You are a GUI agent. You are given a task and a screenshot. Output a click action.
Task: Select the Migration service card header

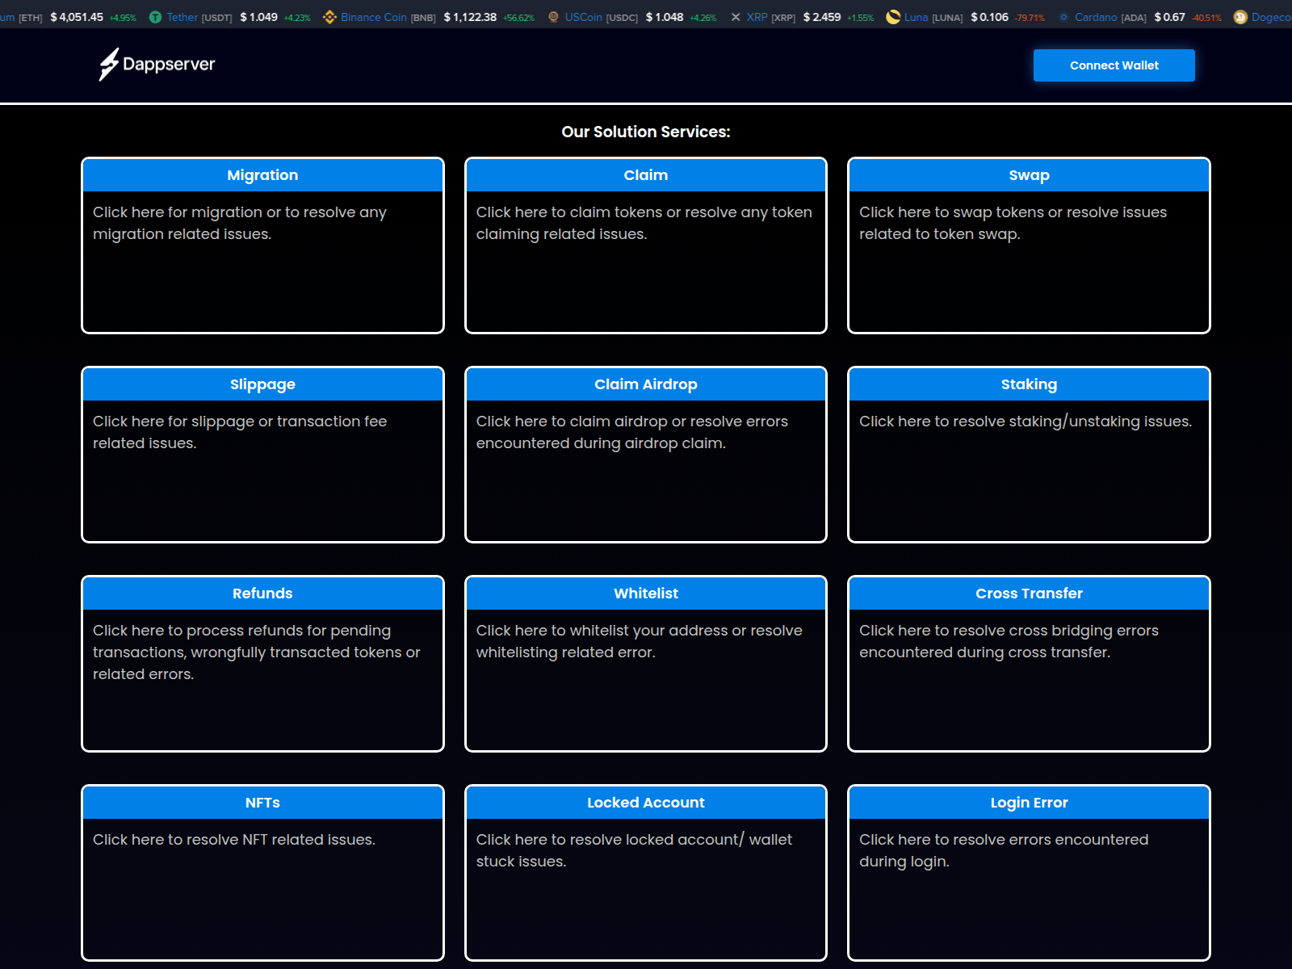pyautogui.click(x=262, y=175)
